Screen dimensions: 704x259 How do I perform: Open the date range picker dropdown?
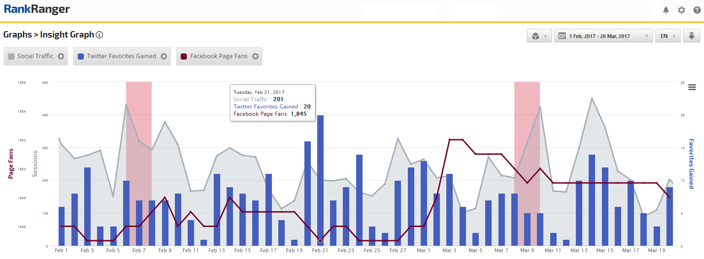pos(603,36)
